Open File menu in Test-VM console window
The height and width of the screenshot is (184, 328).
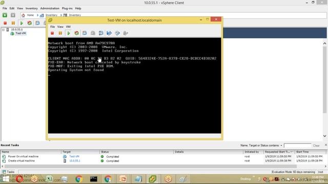pyautogui.click(x=52, y=27)
